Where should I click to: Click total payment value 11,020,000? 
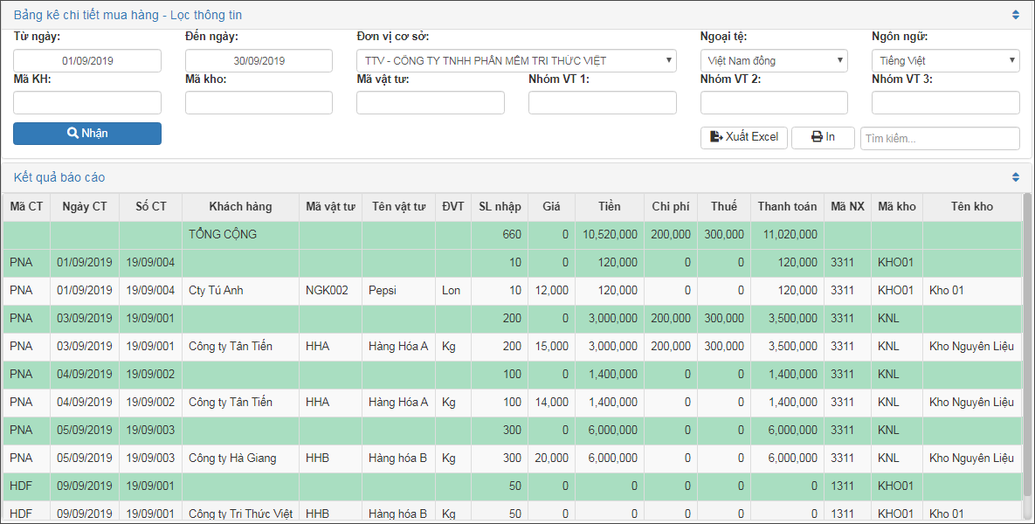click(790, 234)
